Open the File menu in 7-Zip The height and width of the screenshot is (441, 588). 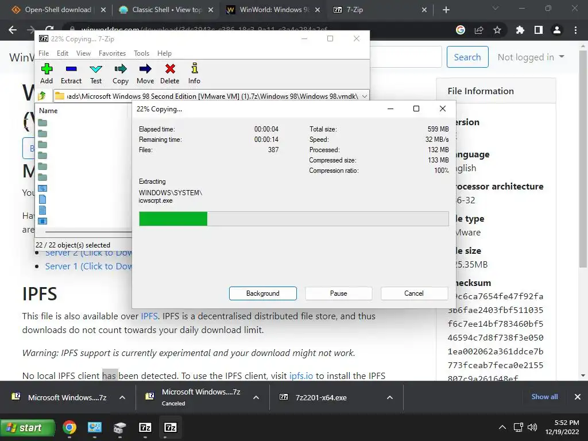[x=44, y=53]
